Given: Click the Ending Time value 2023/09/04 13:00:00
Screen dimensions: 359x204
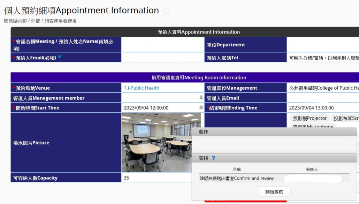Looking at the screenshot, I should tap(311, 108).
